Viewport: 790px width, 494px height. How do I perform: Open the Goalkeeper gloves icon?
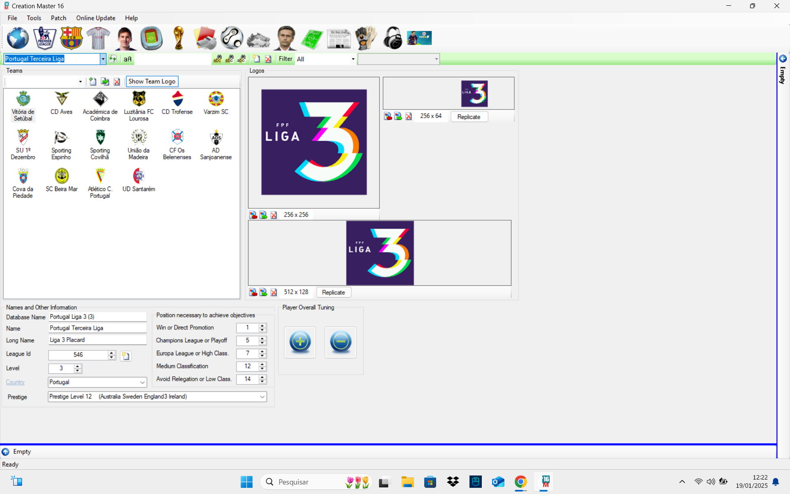[365, 38]
